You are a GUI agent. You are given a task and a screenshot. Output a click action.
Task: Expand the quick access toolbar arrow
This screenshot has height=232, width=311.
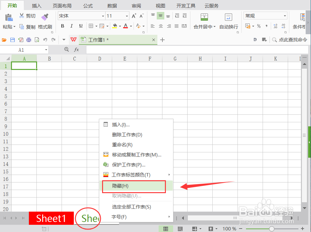pyautogui.click(x=64, y=40)
